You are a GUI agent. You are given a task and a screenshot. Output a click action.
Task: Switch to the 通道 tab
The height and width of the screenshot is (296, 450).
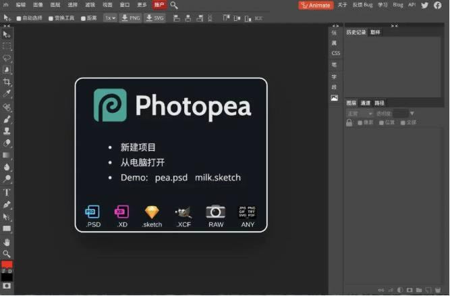(366, 103)
